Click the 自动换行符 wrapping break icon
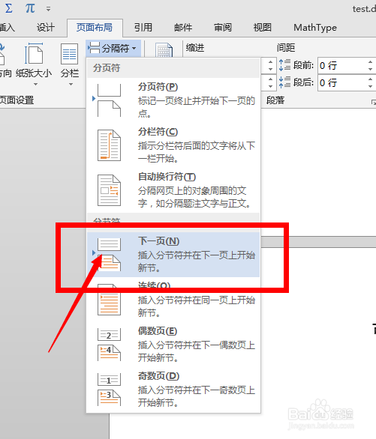Screen dimensions: 376x439 coord(109,190)
